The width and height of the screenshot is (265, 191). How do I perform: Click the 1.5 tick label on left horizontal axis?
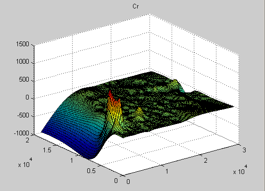coord(47,150)
